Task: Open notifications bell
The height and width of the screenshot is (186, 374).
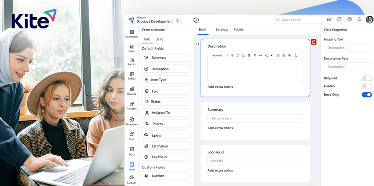Action: coord(360,20)
